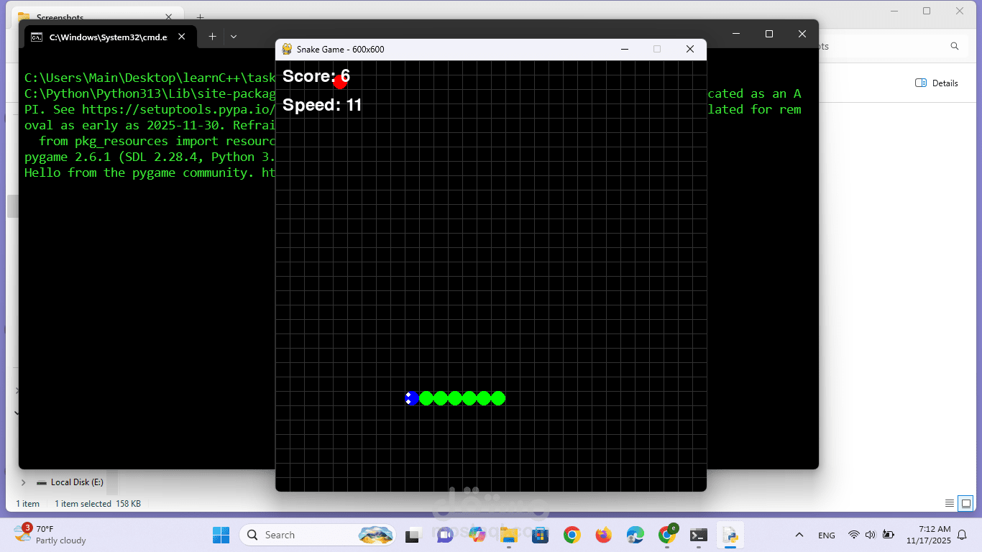This screenshot has width=982, height=552.
Task: Launch Microsoft Edge from the taskbar
Action: [635, 535]
